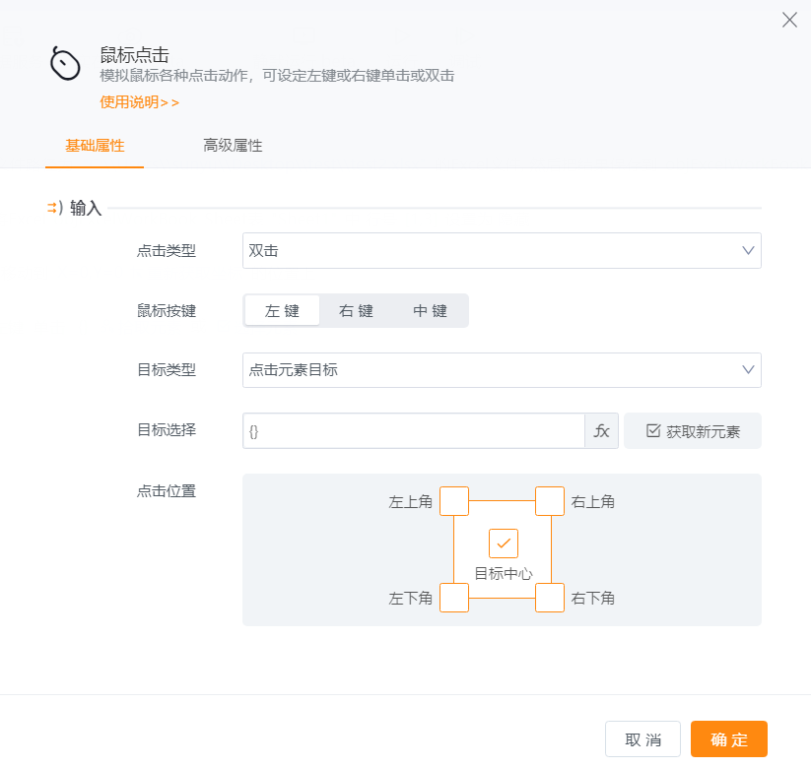Switch to the 基础属性 tab
Screen dimensions: 811x768
click(95, 146)
